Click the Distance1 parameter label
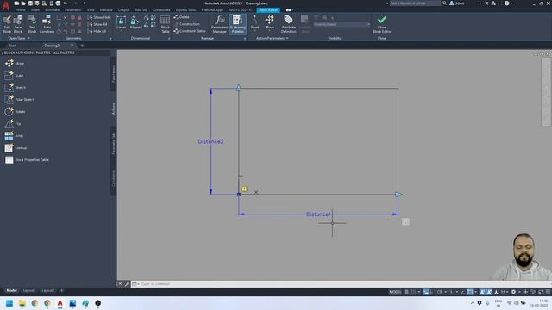The image size is (552, 310). click(x=318, y=214)
